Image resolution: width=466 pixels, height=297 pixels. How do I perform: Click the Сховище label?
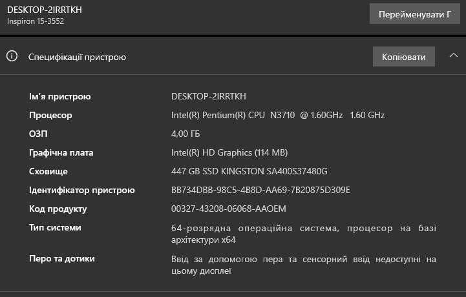(48, 171)
